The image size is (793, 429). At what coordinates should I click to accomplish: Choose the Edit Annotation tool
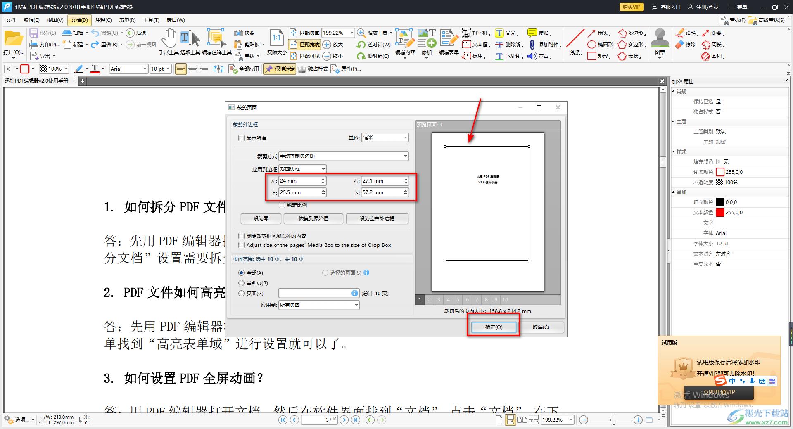pos(216,43)
